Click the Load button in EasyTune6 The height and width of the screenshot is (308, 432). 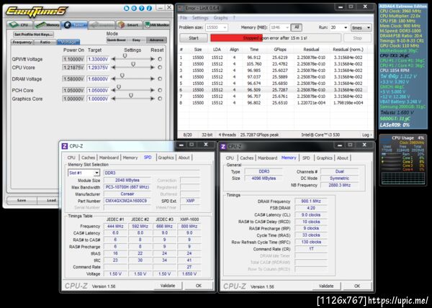pos(47,200)
